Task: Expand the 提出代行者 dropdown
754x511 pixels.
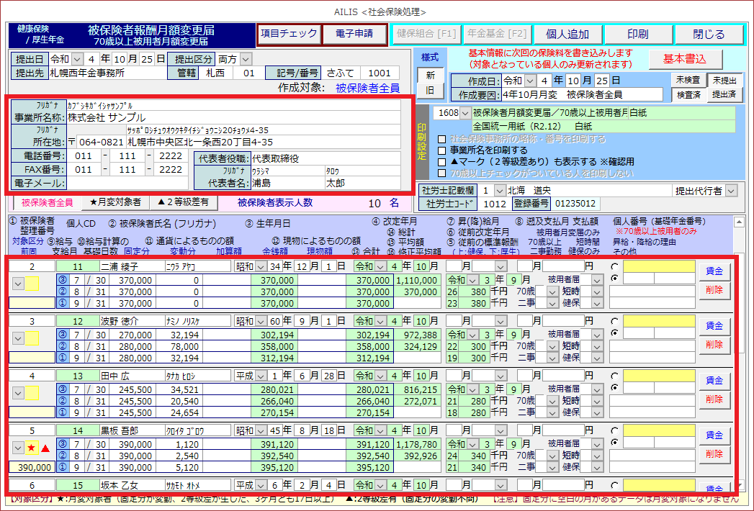Action: (732, 191)
